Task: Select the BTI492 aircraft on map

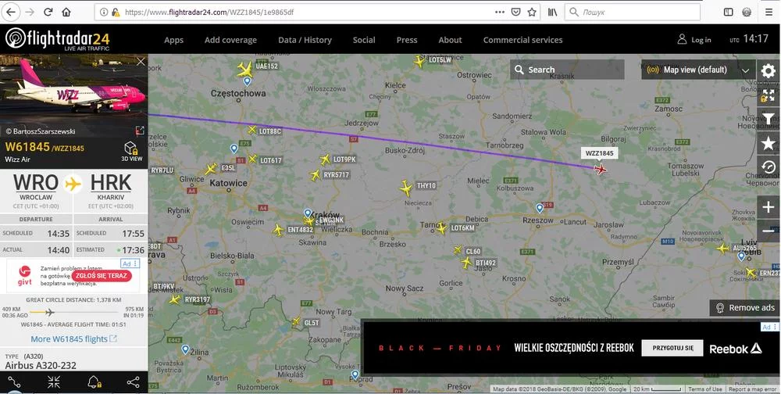Action: (466, 263)
